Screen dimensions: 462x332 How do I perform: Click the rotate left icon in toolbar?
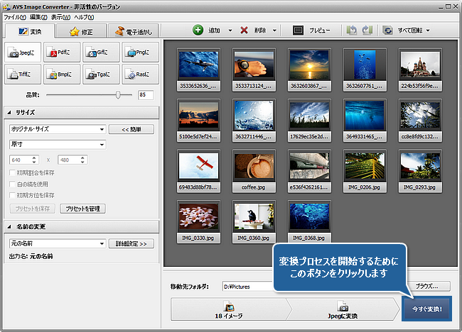tap(350, 31)
